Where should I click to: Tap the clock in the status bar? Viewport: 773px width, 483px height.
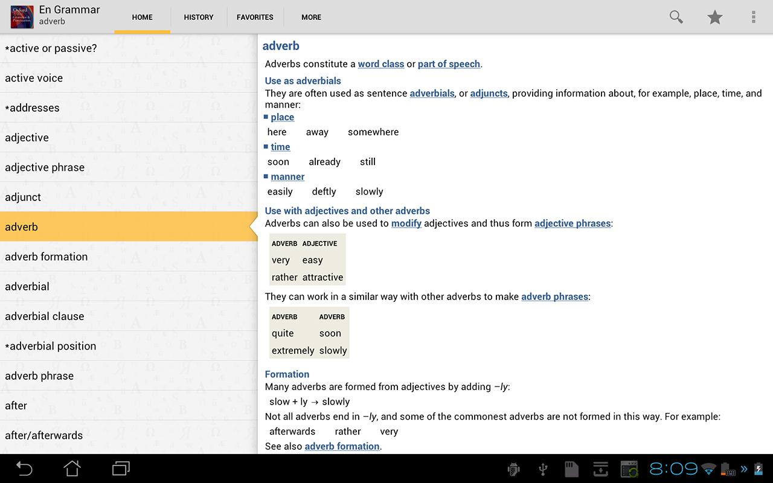pos(673,469)
